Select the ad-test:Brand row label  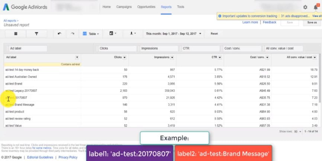click(13, 84)
